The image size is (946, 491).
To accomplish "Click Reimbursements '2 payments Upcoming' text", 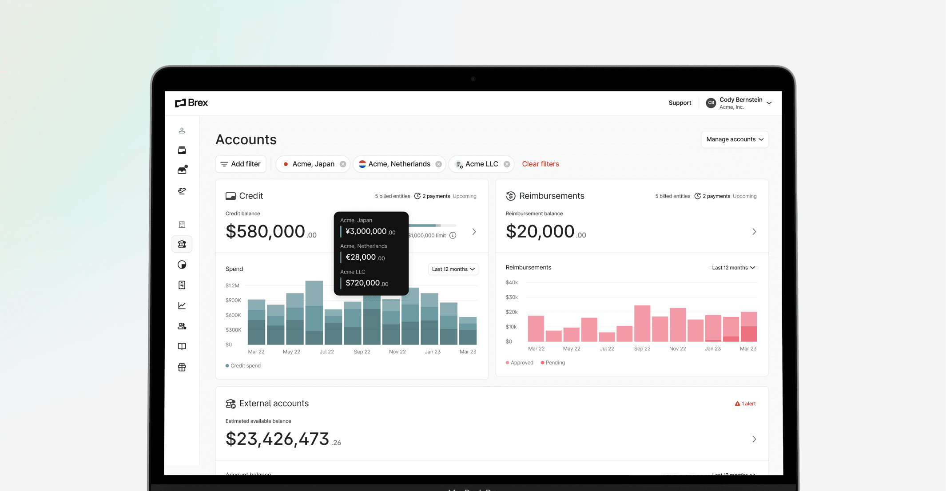I will click(x=729, y=196).
